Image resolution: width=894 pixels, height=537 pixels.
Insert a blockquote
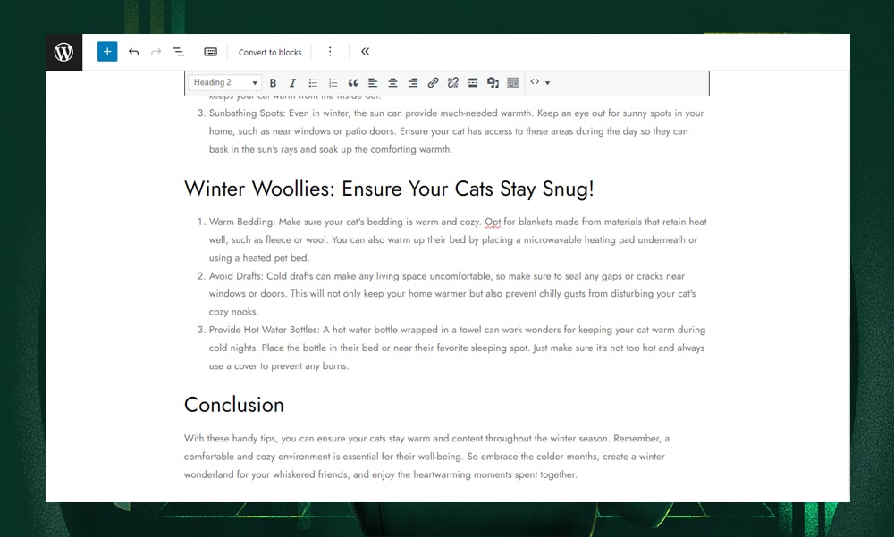point(353,83)
